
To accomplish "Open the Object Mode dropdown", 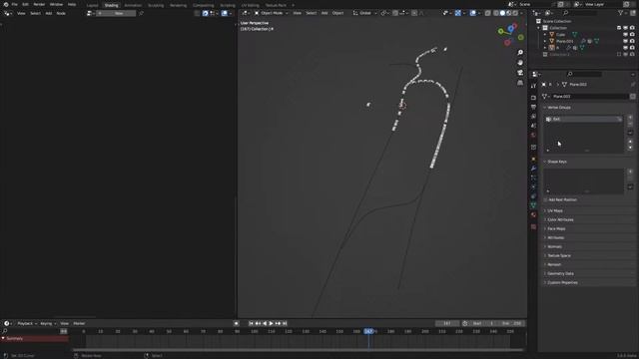I will pyautogui.click(x=271, y=13).
